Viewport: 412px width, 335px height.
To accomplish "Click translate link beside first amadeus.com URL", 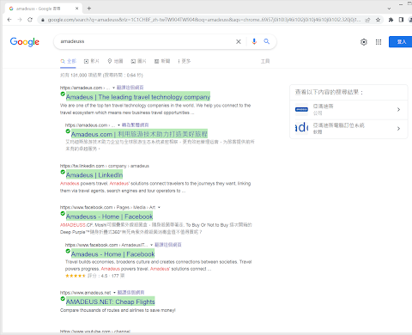I will click(130, 88).
